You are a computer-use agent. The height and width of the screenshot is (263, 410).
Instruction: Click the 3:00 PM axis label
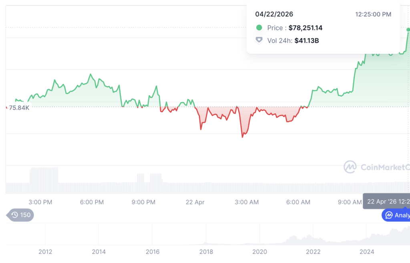pos(40,202)
